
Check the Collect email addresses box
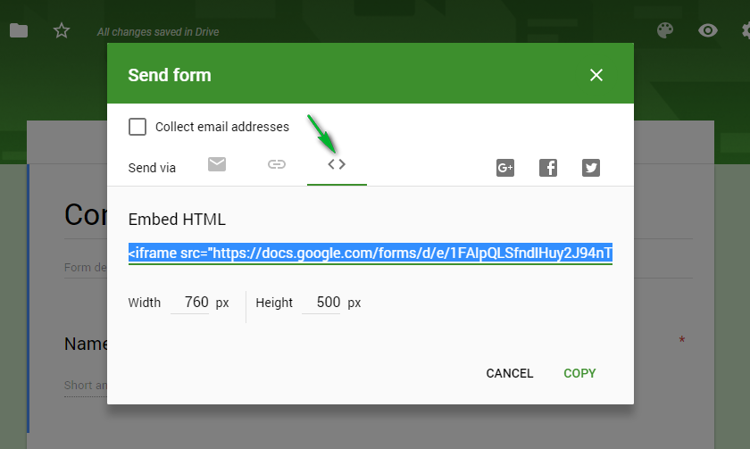click(x=137, y=127)
